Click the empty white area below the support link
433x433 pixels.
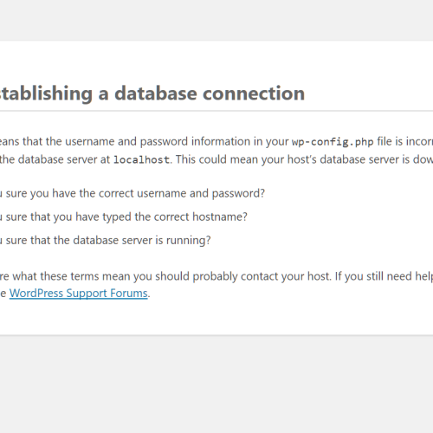tap(216, 318)
